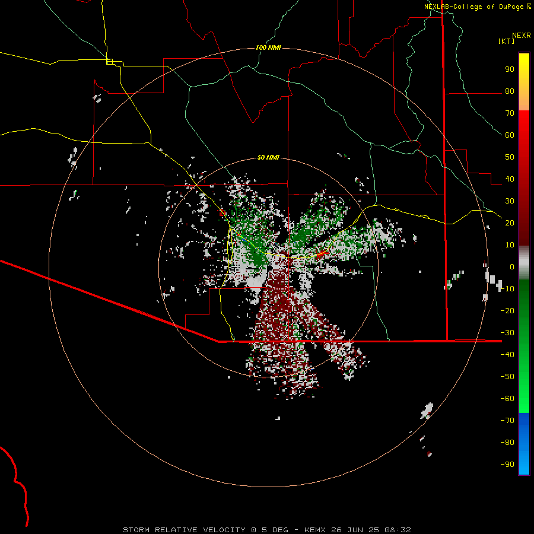534x534 pixels.
Task: Click the [KT] units label
Action: point(506,41)
